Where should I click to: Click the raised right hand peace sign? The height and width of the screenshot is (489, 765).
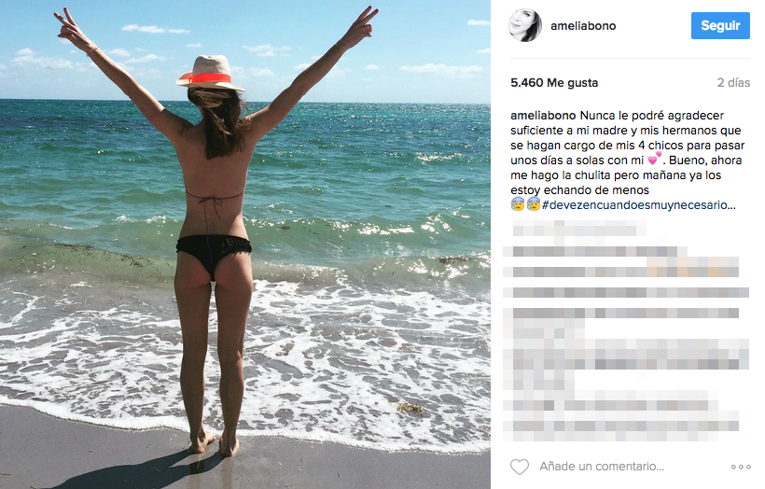coord(360,26)
